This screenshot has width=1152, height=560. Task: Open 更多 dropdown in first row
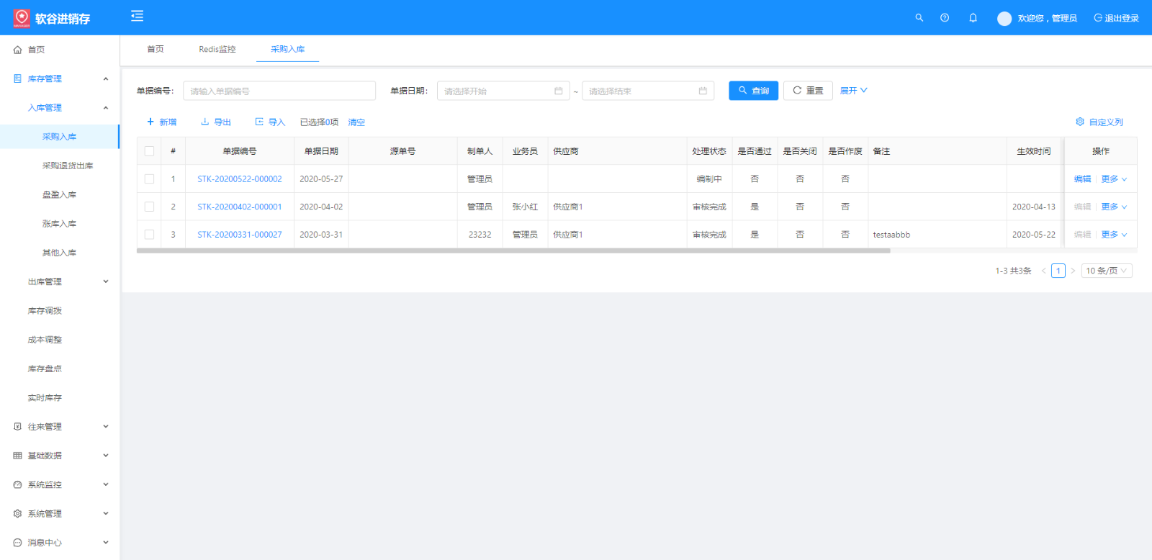pos(1113,179)
